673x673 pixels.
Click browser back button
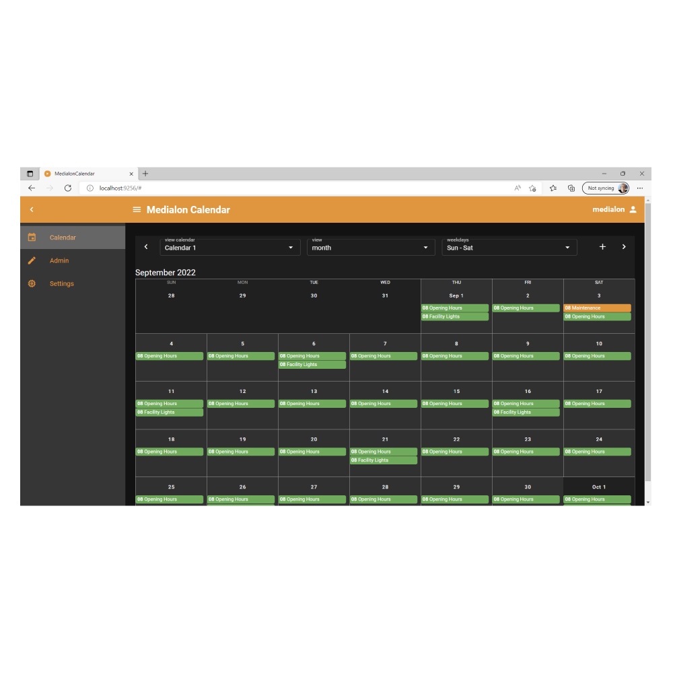(x=32, y=188)
